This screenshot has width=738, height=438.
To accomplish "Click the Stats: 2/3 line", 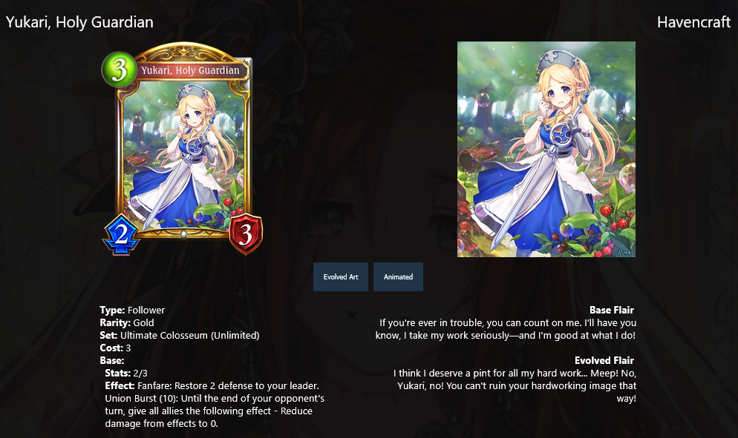I will 126,373.
